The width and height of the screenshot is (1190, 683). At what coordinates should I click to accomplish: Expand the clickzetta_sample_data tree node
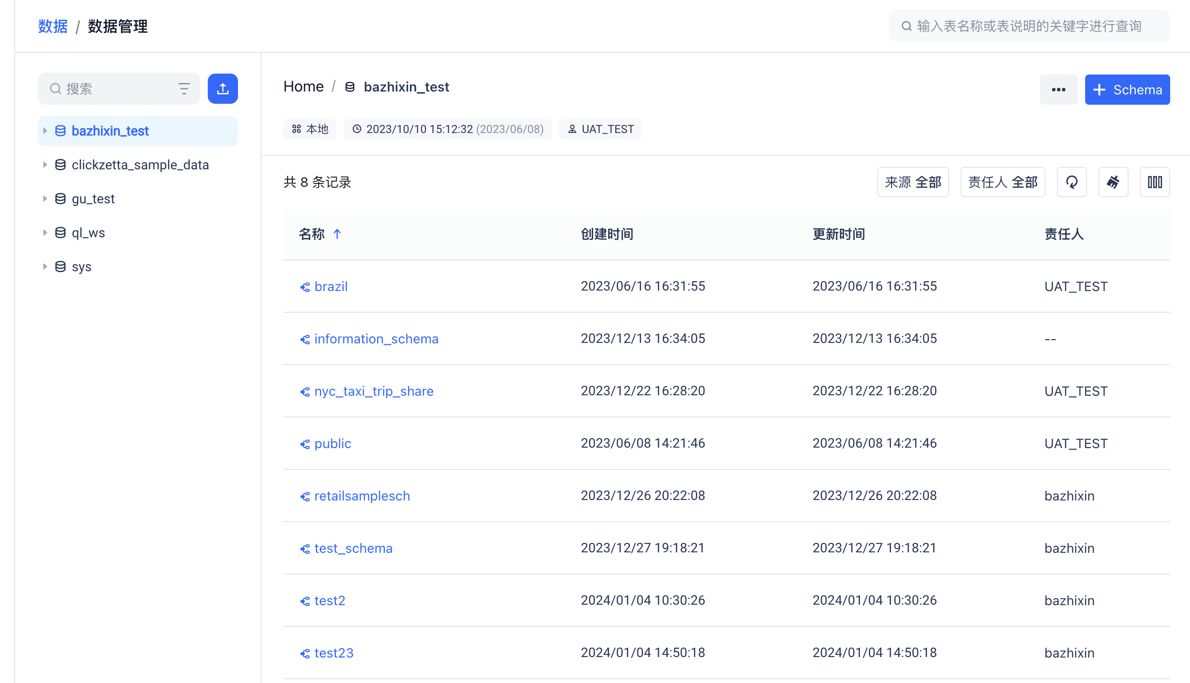[x=45, y=165]
